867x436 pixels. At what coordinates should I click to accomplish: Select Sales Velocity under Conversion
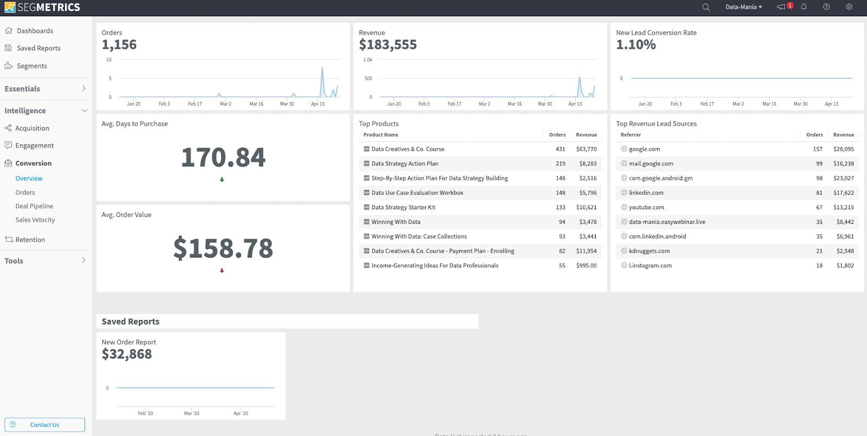pos(35,220)
